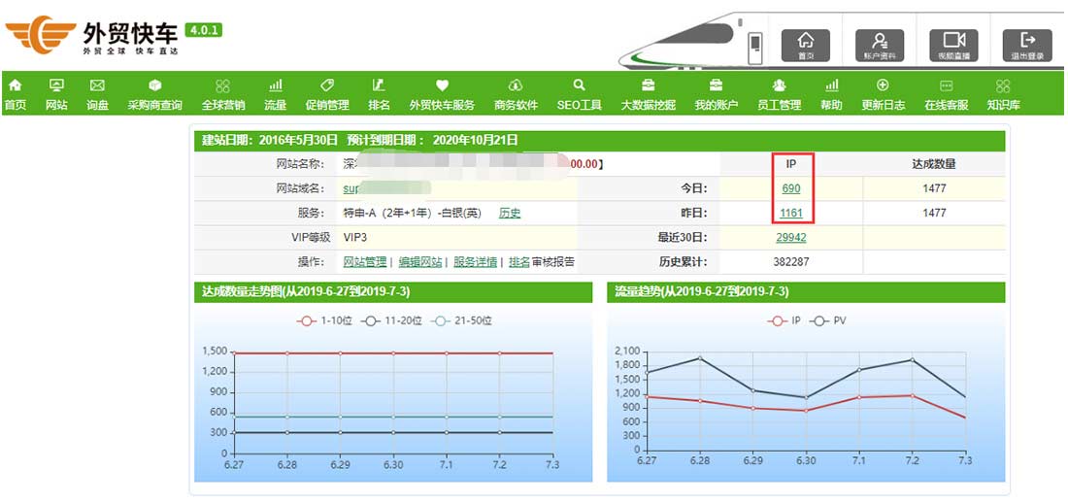1068x503 pixels.
Task: Open the 外贸快车服务 heart icon
Action: 442,85
